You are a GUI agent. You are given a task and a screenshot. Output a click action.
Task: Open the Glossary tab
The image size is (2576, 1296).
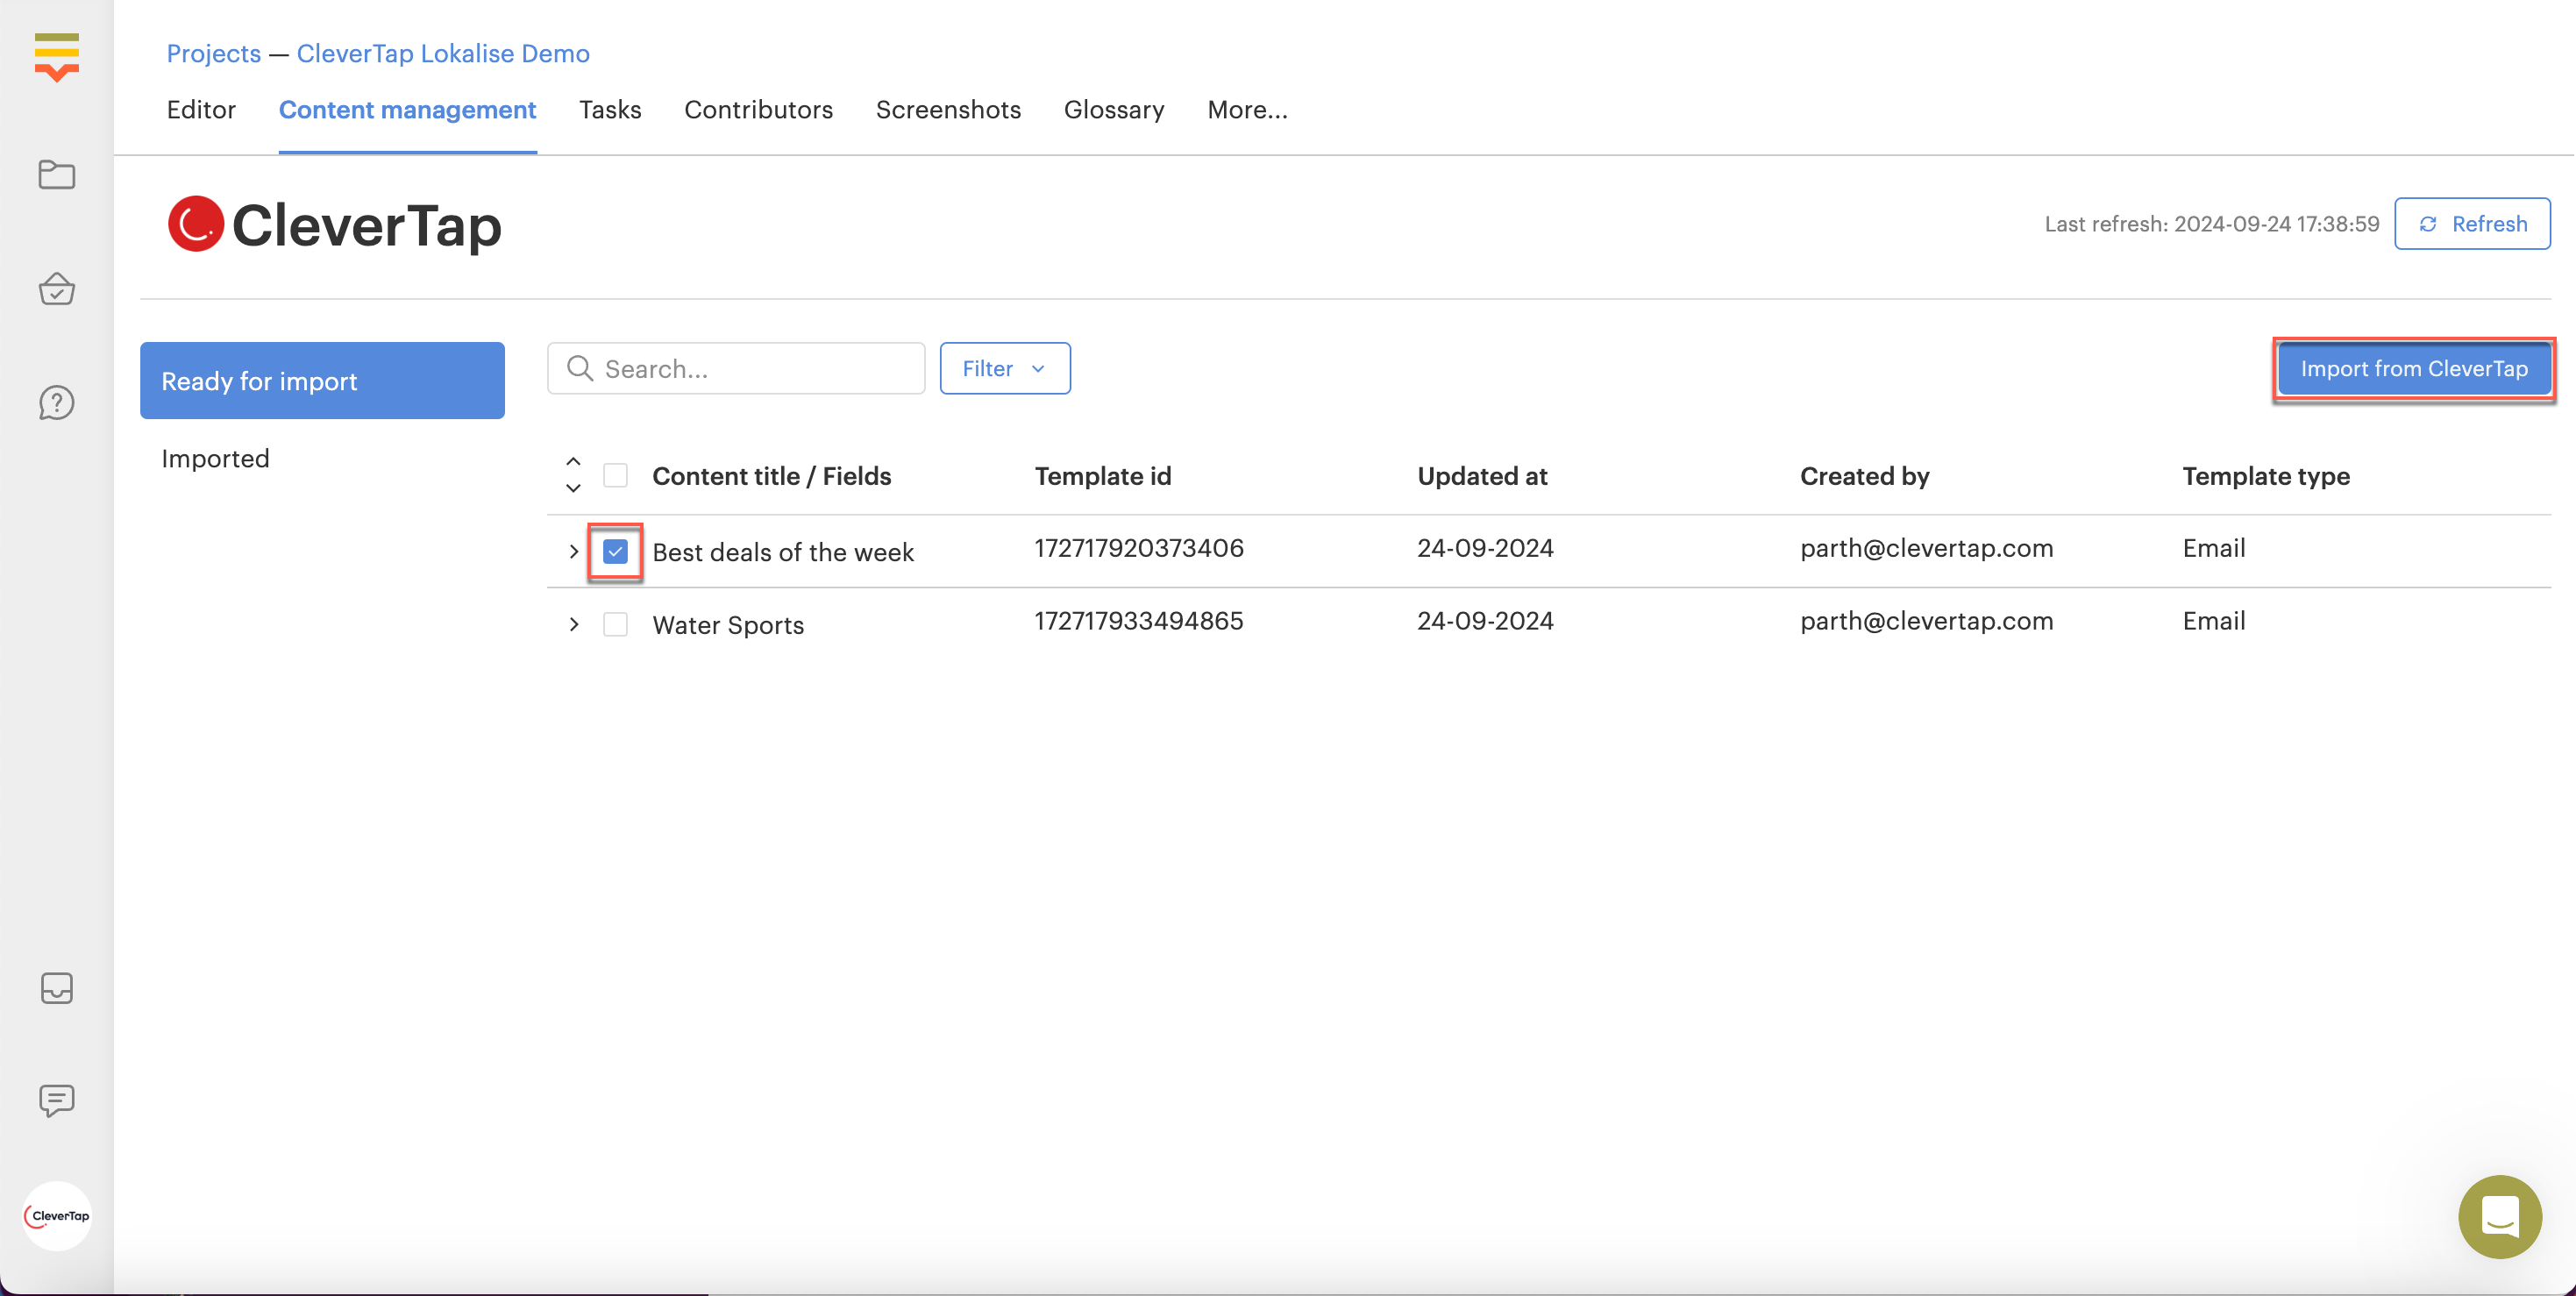pyautogui.click(x=1113, y=110)
